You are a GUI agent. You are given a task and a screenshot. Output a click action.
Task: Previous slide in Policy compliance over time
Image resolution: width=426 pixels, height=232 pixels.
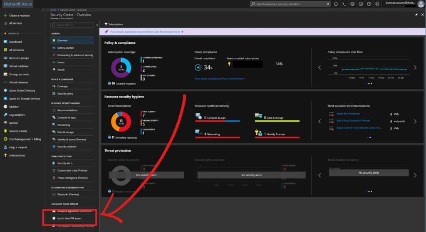click(x=319, y=67)
